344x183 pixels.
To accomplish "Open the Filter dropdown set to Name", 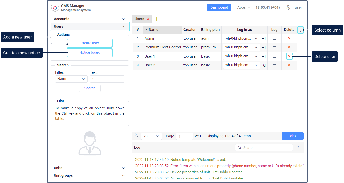I will tap(71, 79).
